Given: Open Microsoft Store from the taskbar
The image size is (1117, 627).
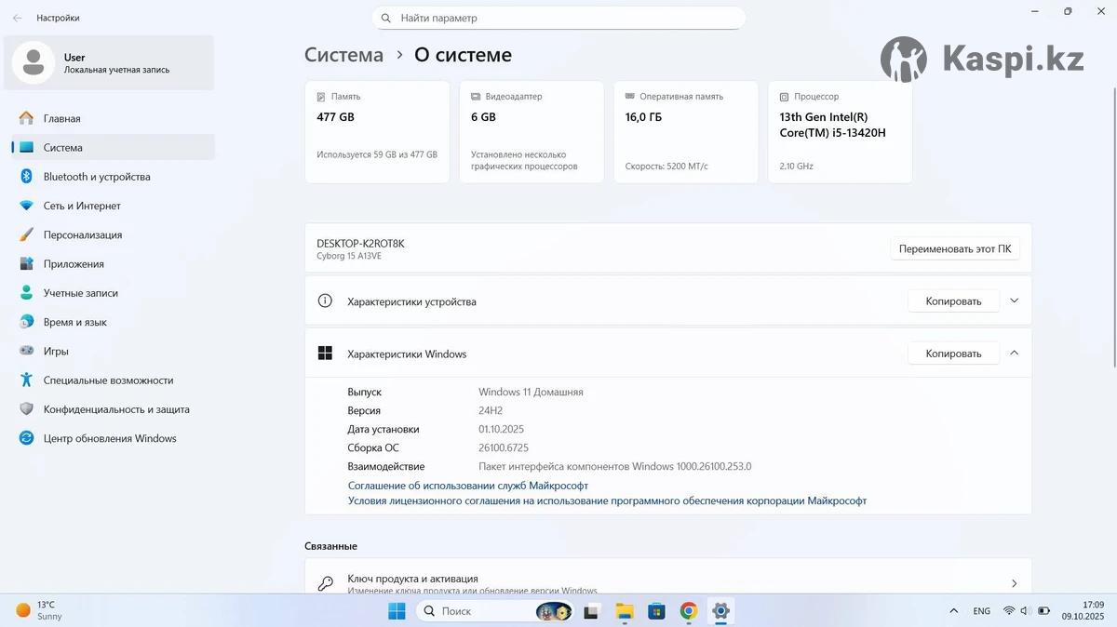Looking at the screenshot, I should point(656,611).
